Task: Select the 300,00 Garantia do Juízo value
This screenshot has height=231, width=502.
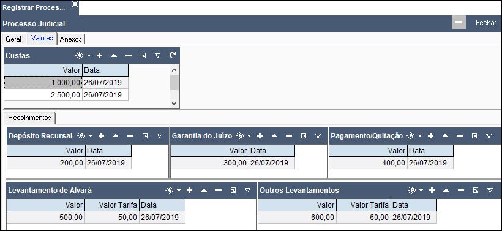Action: pos(209,163)
